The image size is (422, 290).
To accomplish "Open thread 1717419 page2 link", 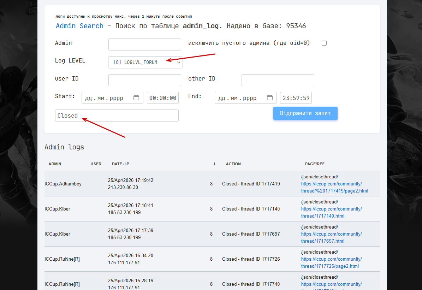I will coord(334,188).
